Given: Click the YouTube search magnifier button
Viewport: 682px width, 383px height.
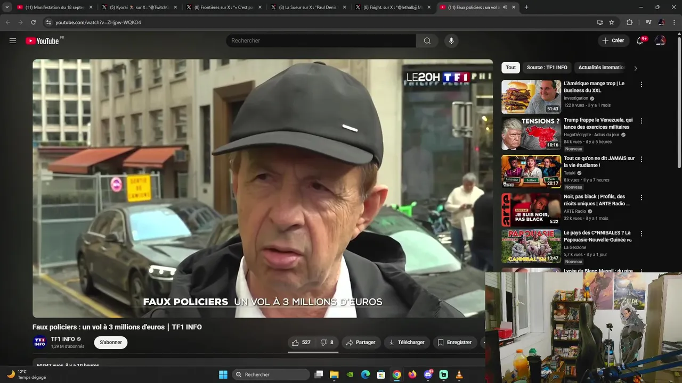Looking at the screenshot, I should 427,41.
